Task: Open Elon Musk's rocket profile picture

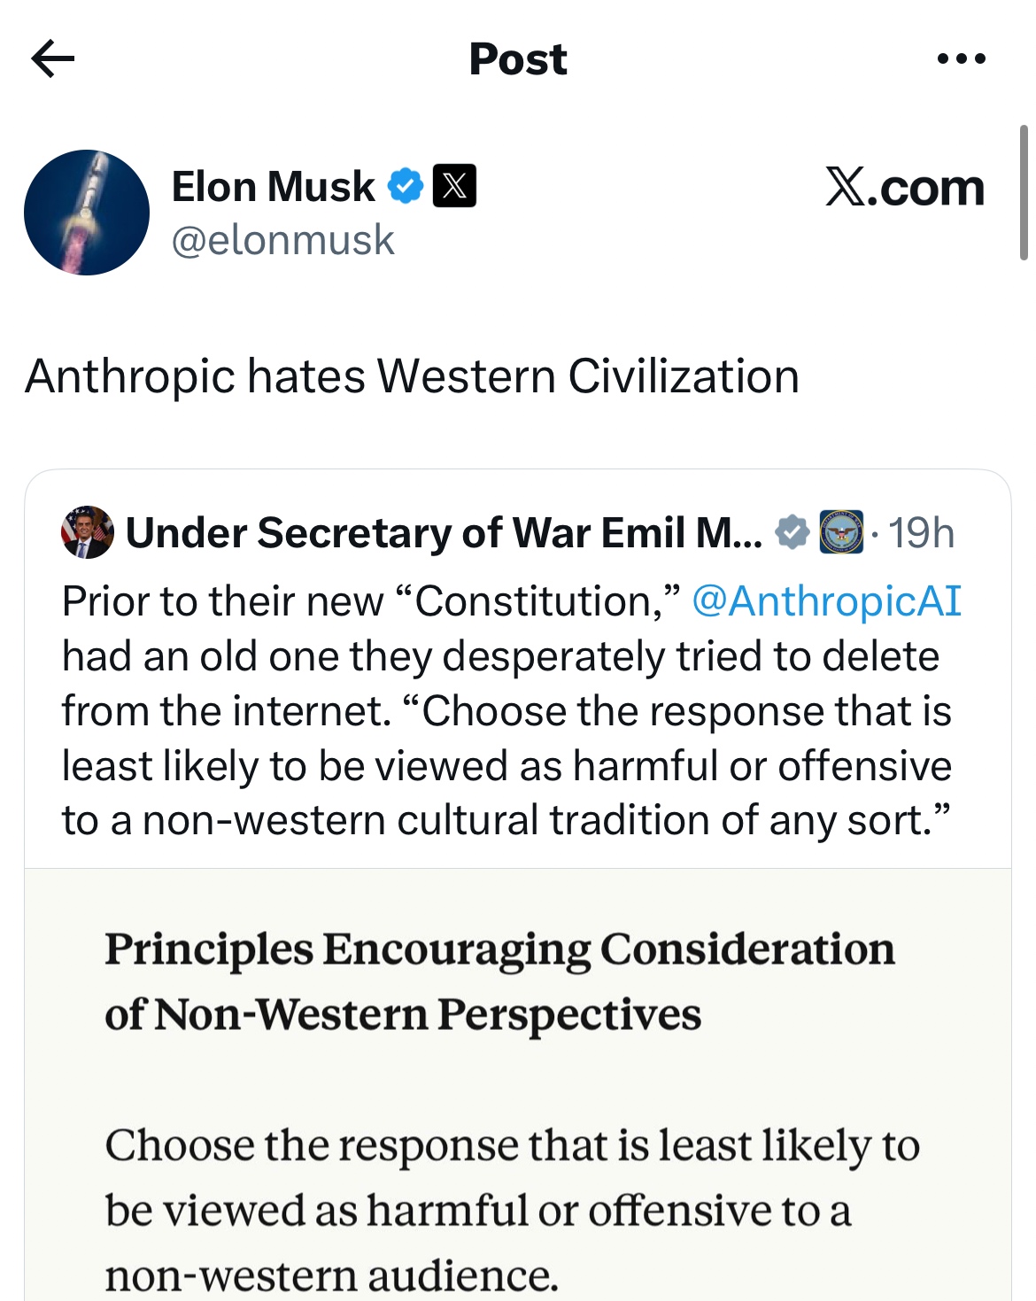Action: 87,213
